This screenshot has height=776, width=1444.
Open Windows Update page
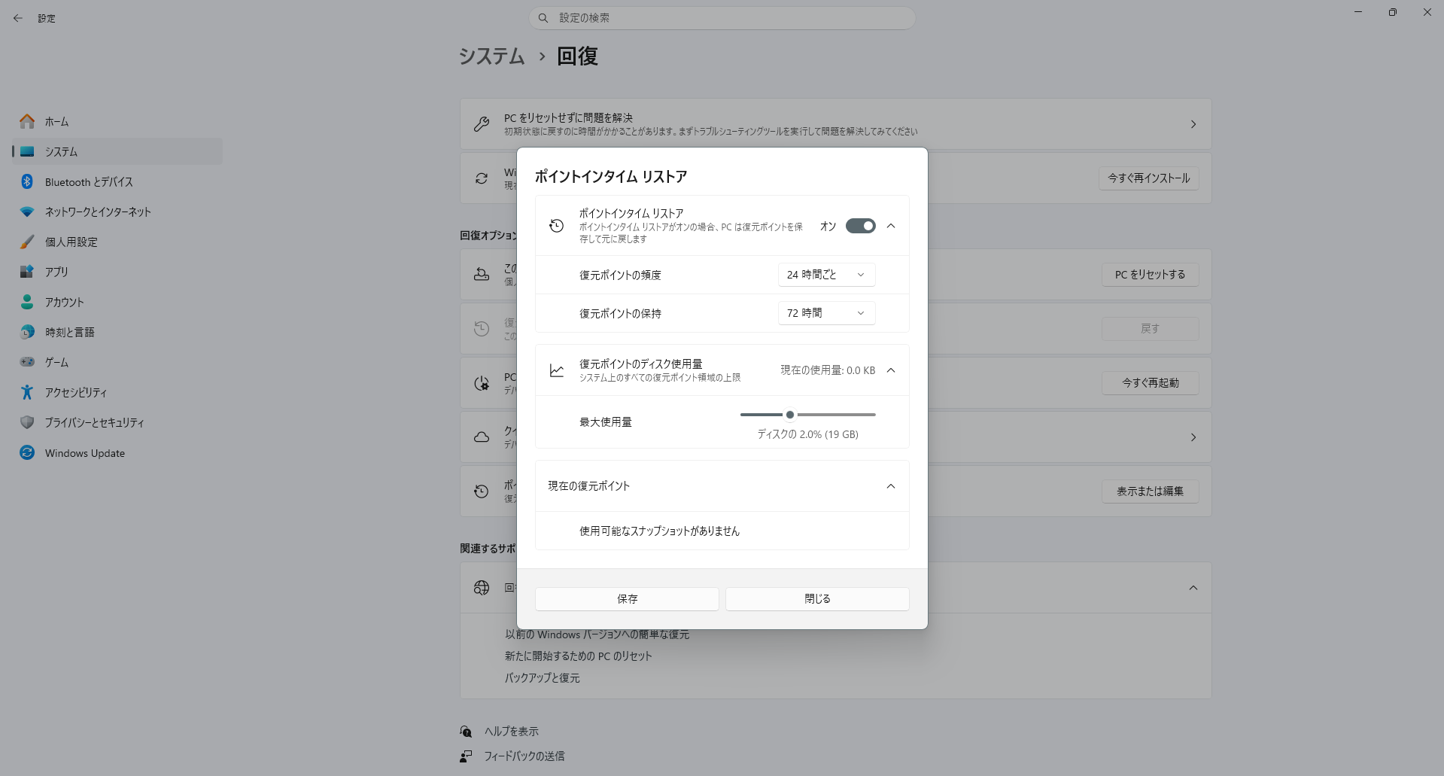click(x=117, y=452)
